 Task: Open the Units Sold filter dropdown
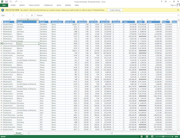point(76,22)
